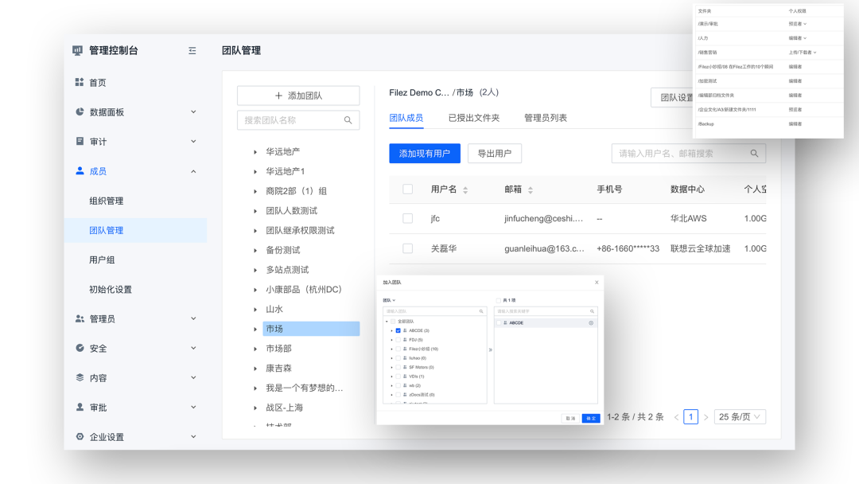Sort by 邮箱 column sort arrows

531,190
